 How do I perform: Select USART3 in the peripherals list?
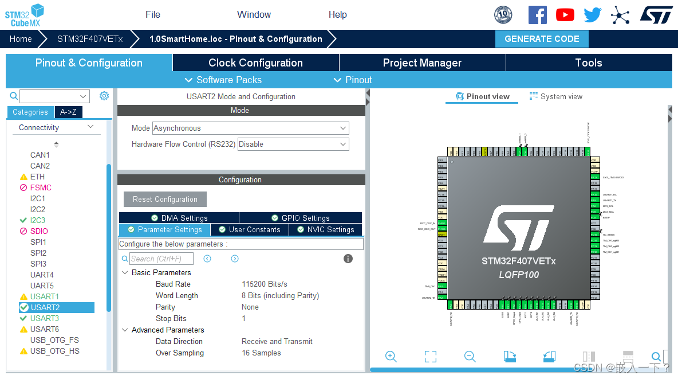[x=44, y=318]
